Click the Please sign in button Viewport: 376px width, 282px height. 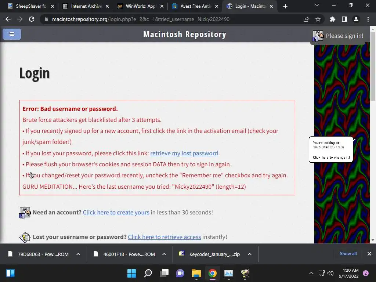tap(338, 36)
